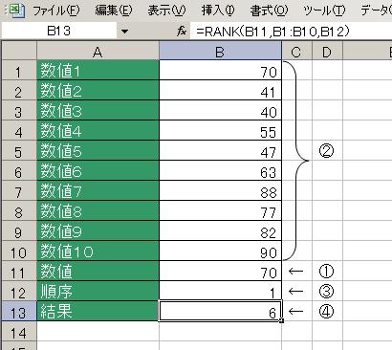Select row 1 header

click(x=19, y=71)
